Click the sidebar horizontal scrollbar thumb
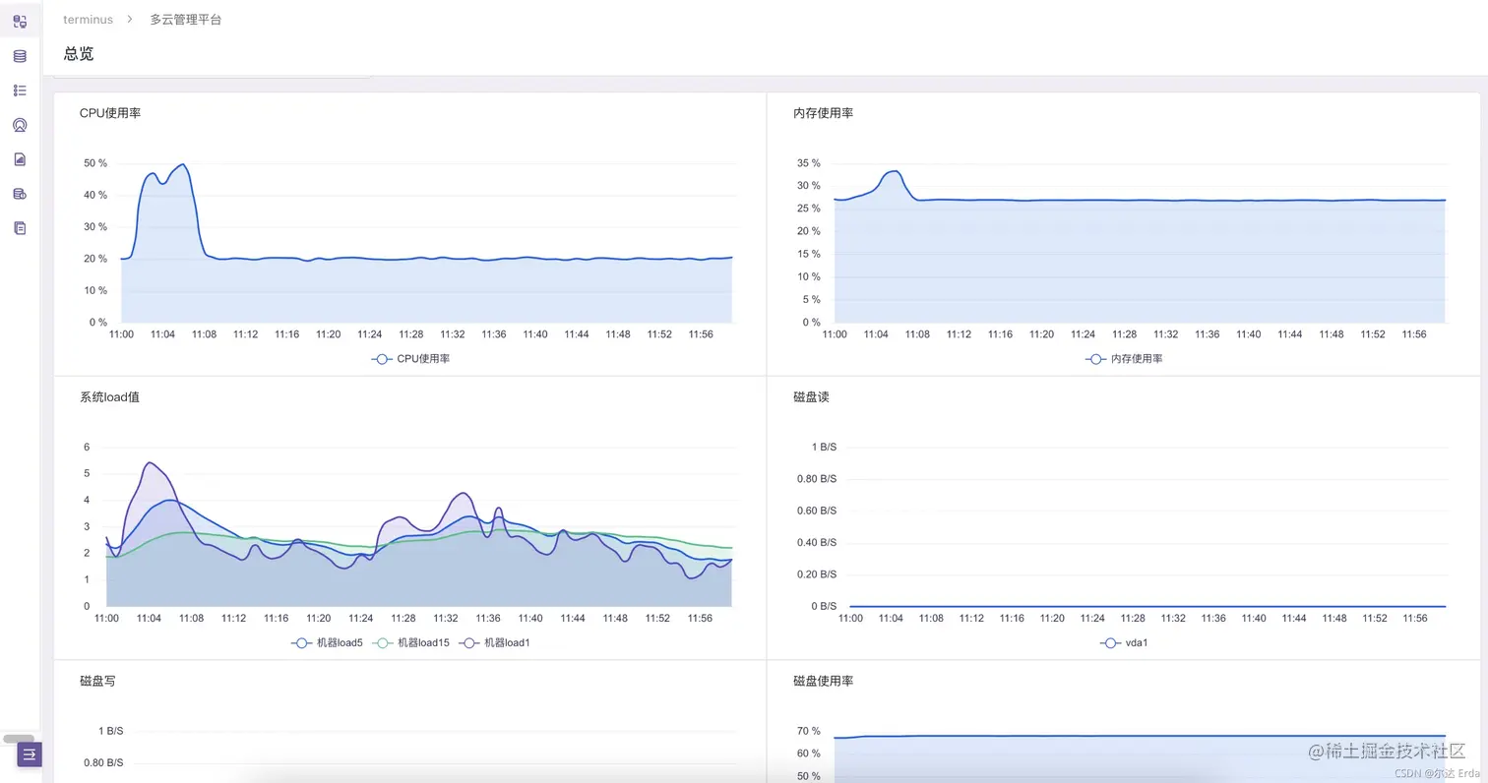Viewport: 1488px width, 783px height. (19, 738)
